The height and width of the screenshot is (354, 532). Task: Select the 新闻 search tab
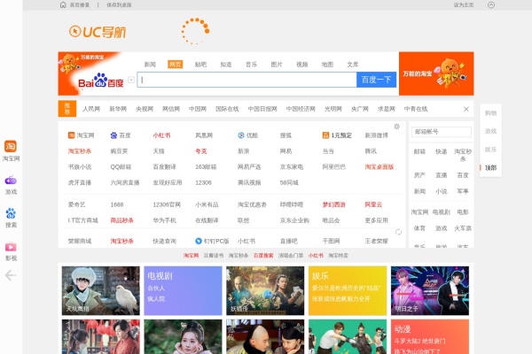(150, 65)
